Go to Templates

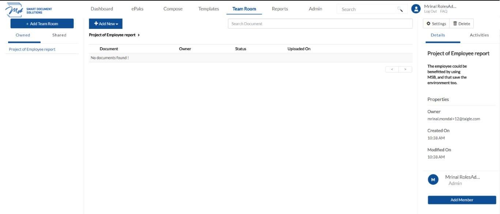click(x=209, y=9)
